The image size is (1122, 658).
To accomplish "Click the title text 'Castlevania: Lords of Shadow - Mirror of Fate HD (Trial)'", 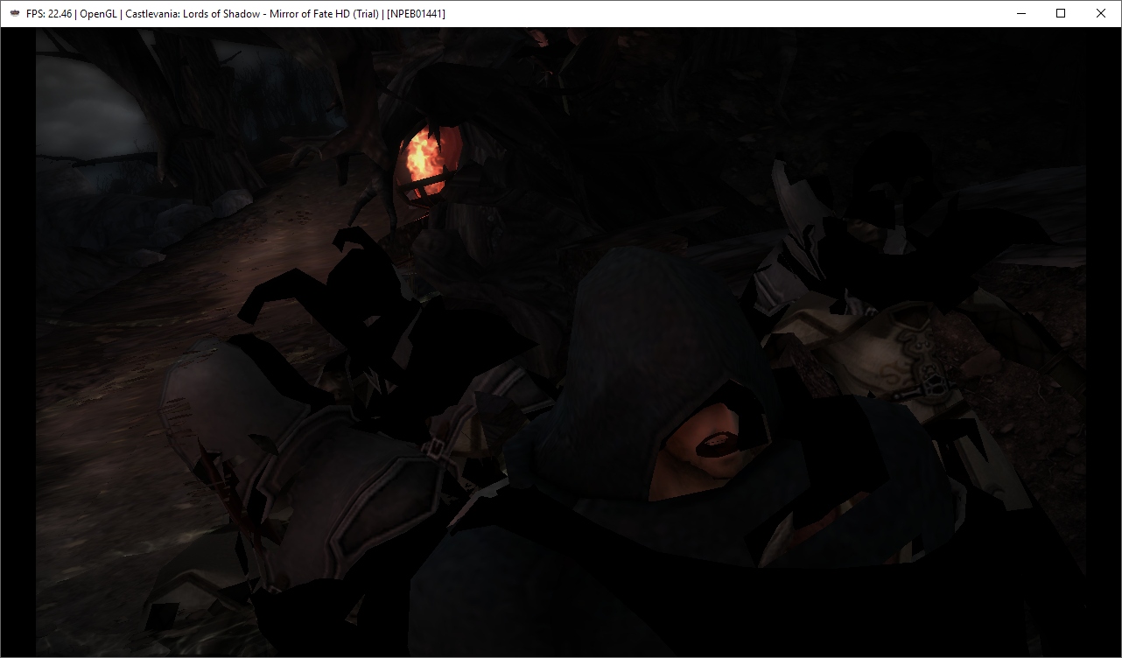I will (x=252, y=14).
